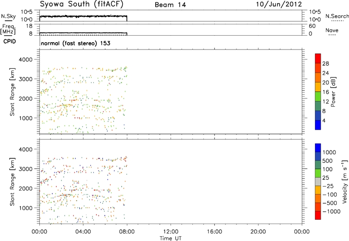Click the 28 label on Power colorbar

pyautogui.click(x=325, y=64)
